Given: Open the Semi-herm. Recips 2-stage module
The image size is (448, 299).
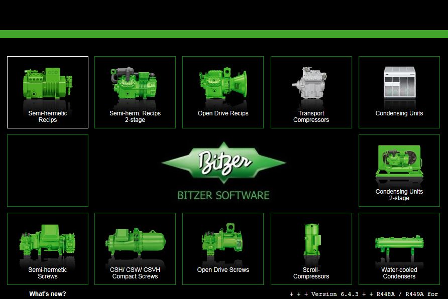Looking at the screenshot, I should coord(135,92).
